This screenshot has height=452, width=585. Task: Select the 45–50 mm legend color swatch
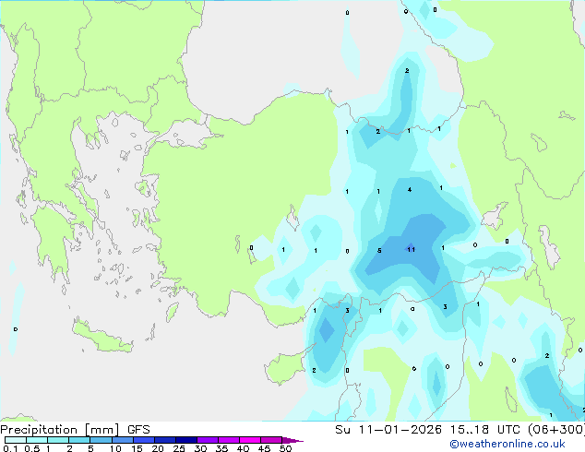click(271, 440)
